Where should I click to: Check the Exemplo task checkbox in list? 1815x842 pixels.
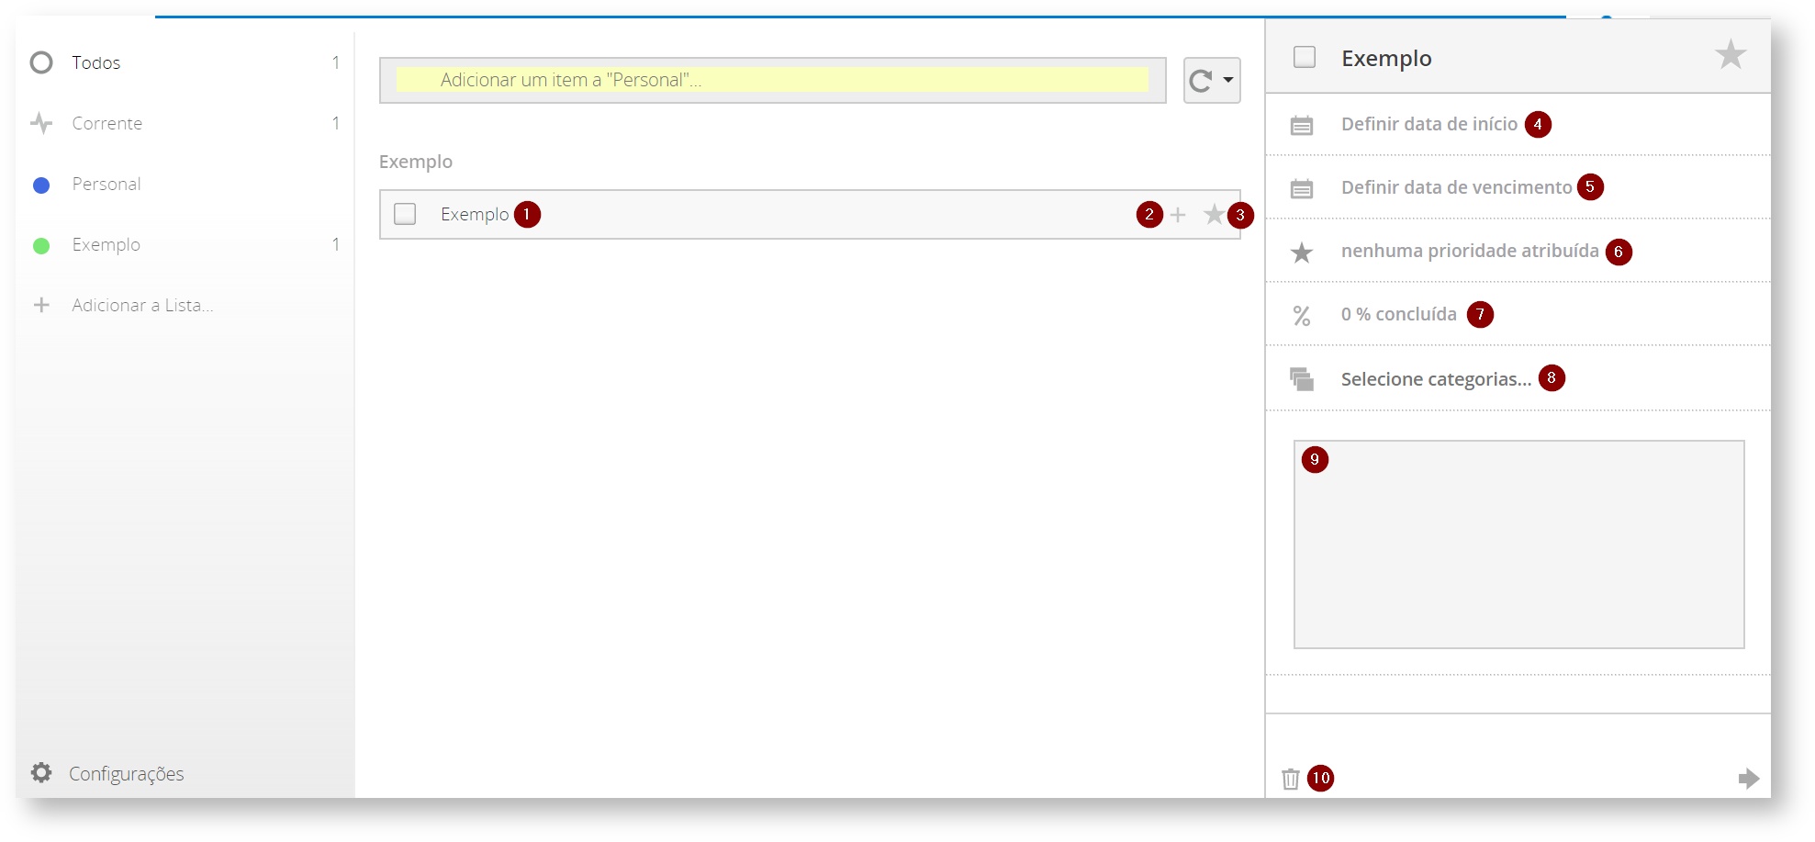pyautogui.click(x=405, y=214)
